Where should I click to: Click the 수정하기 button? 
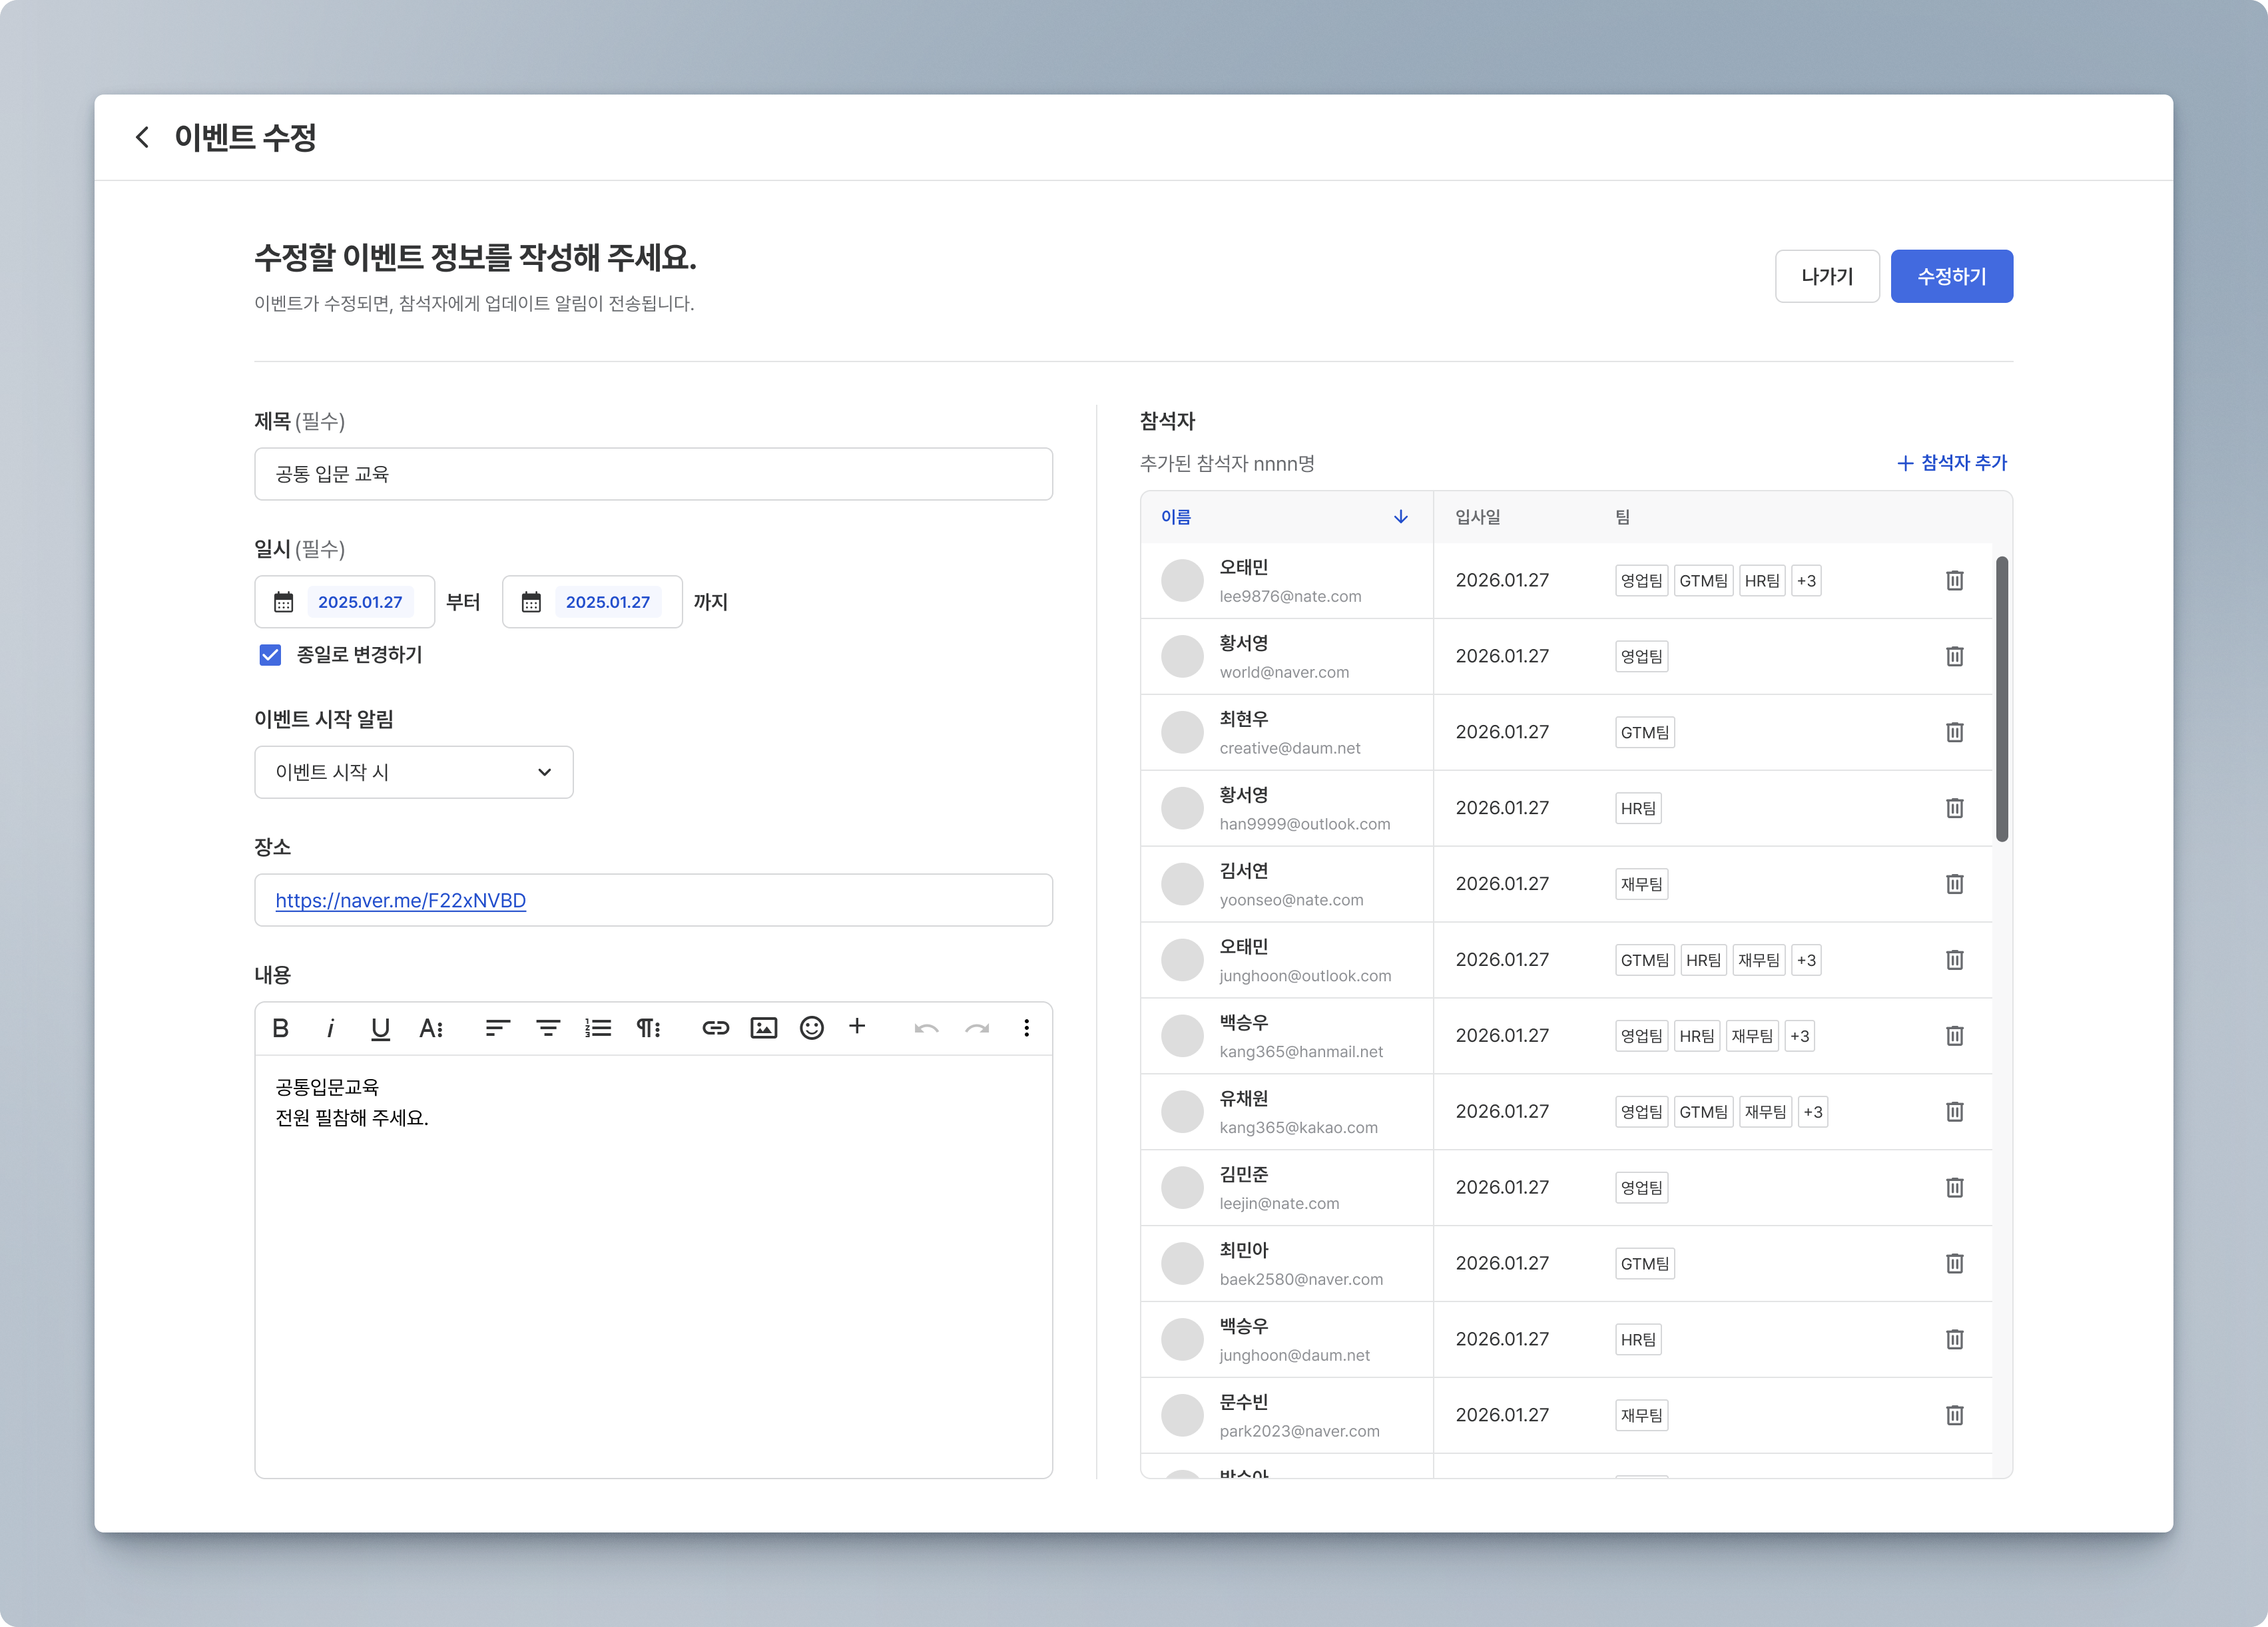(1951, 276)
